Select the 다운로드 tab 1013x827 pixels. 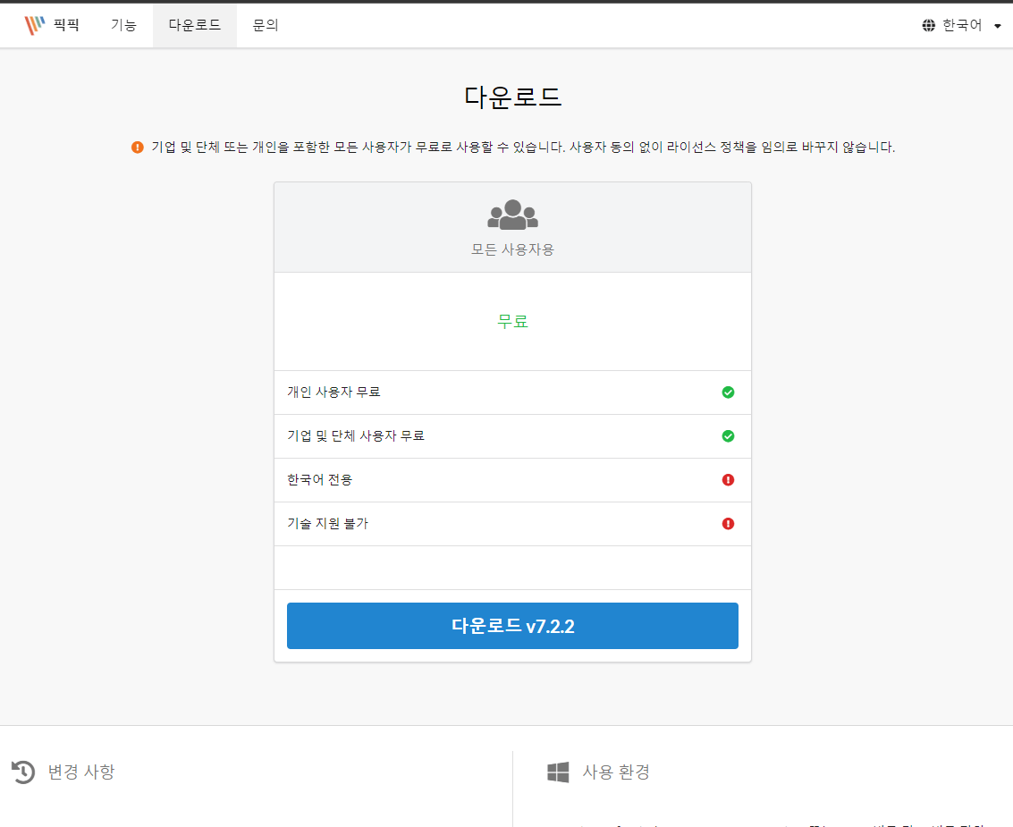pyautogui.click(x=194, y=25)
